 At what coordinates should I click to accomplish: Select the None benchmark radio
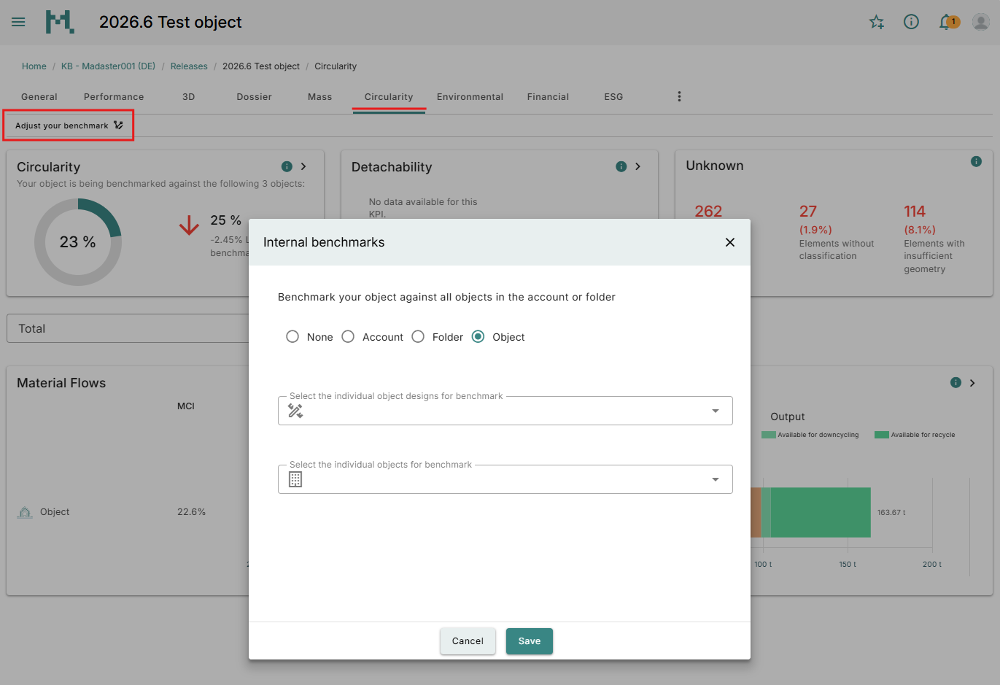coord(292,336)
